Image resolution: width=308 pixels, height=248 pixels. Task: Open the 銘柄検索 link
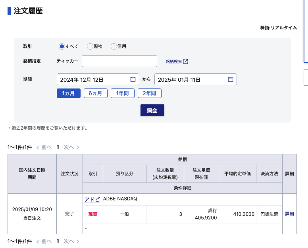(174, 62)
